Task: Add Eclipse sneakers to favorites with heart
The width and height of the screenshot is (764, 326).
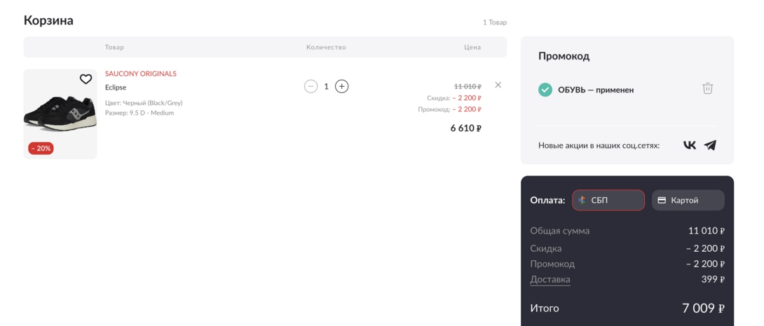Action: coord(86,79)
